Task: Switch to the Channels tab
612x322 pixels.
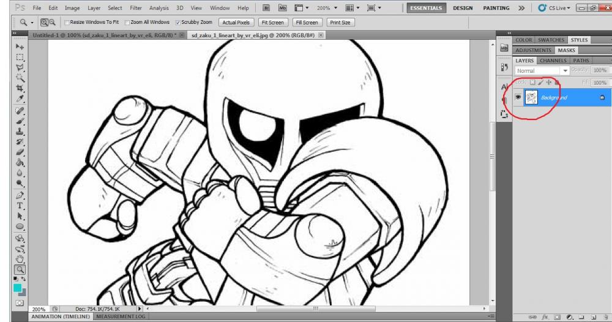Action: tap(553, 61)
